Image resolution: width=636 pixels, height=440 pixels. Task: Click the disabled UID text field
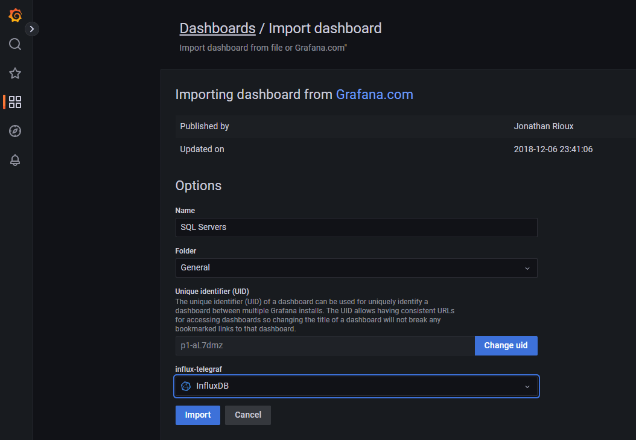325,346
